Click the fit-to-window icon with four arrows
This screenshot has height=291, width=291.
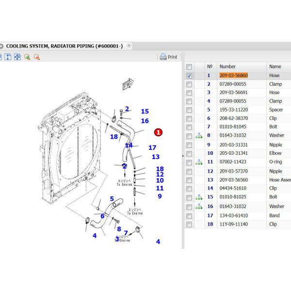click(x=17, y=57)
